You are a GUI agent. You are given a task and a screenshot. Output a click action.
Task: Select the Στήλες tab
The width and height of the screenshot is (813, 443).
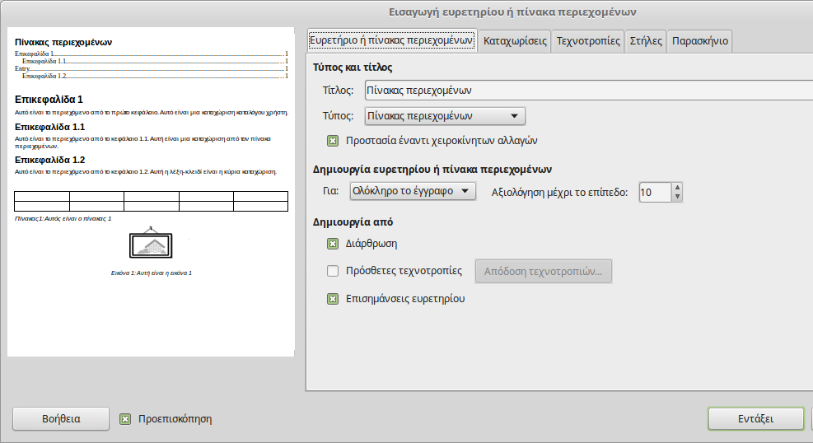point(646,40)
